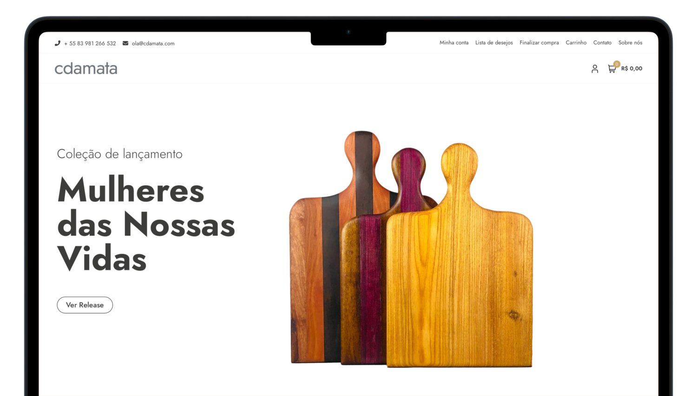697x396 pixels.
Task: Click the cdamata logo
Action: (x=86, y=68)
